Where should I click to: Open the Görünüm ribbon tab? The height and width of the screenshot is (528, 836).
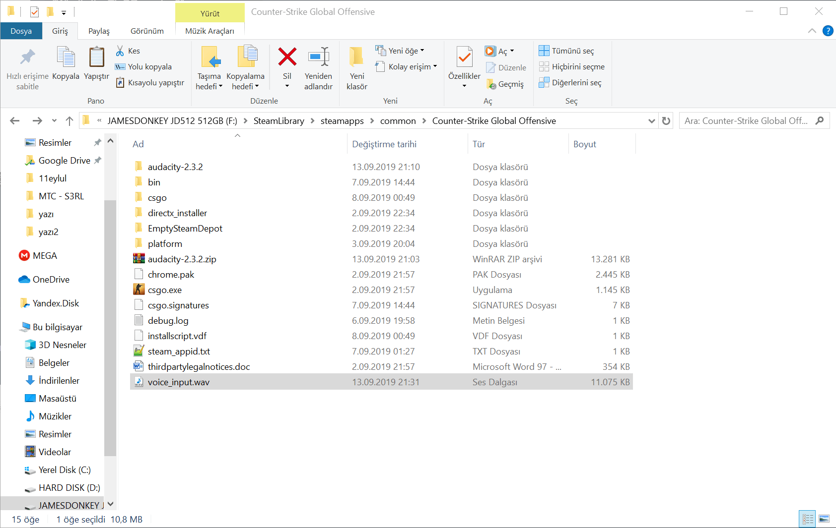click(147, 31)
